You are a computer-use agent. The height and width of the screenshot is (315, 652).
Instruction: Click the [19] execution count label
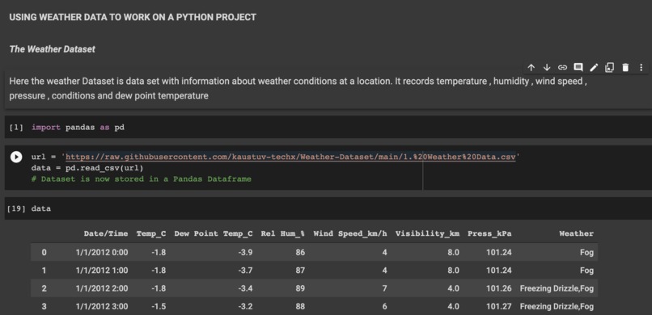click(x=16, y=208)
